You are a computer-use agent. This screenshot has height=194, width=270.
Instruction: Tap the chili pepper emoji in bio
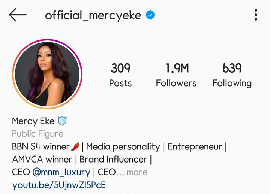tap(75, 146)
